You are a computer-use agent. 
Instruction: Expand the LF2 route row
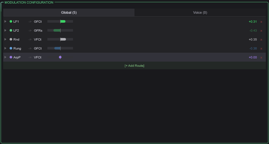click(5, 30)
